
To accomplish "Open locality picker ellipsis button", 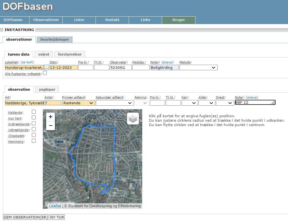I will (46, 68).
